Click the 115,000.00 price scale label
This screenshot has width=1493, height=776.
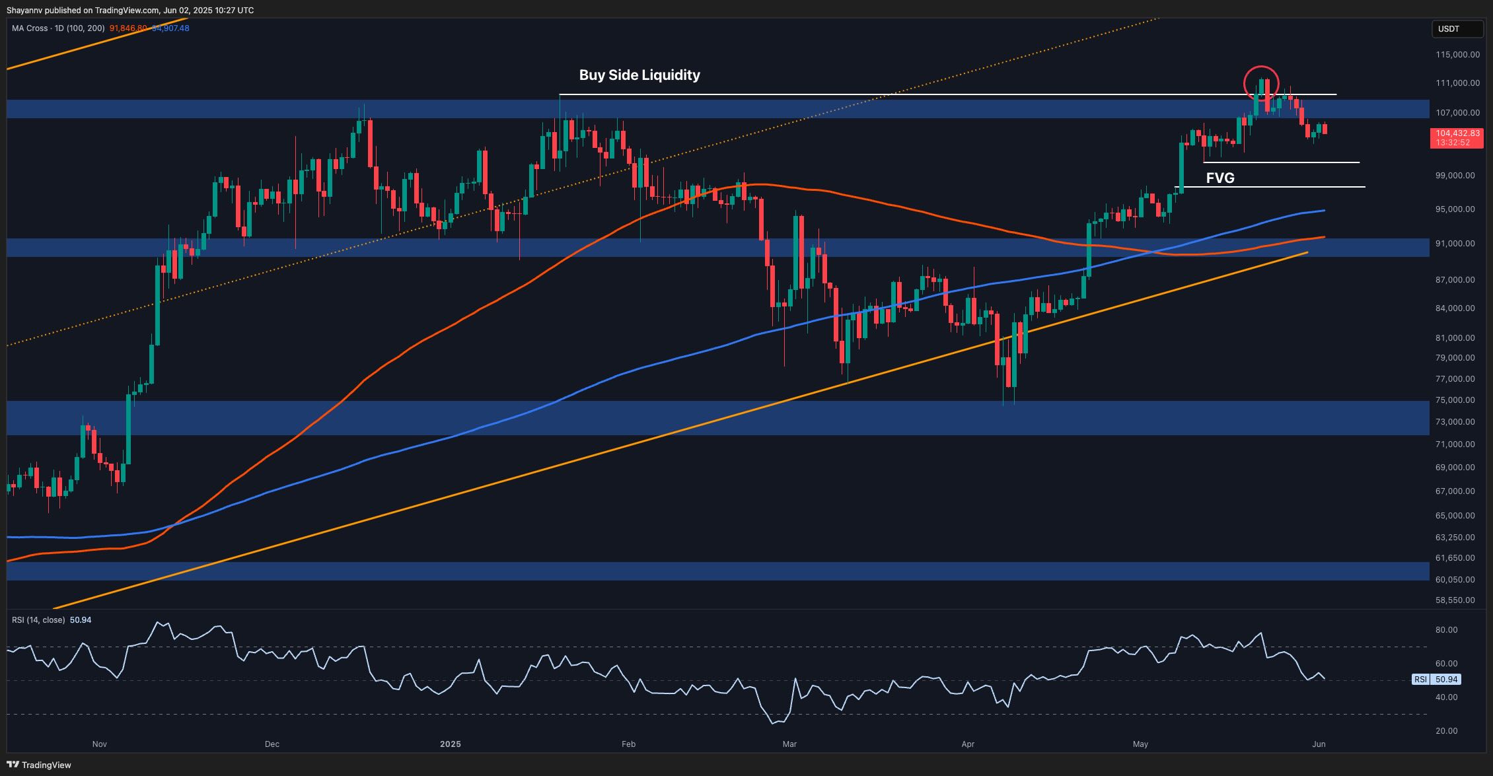[1457, 54]
